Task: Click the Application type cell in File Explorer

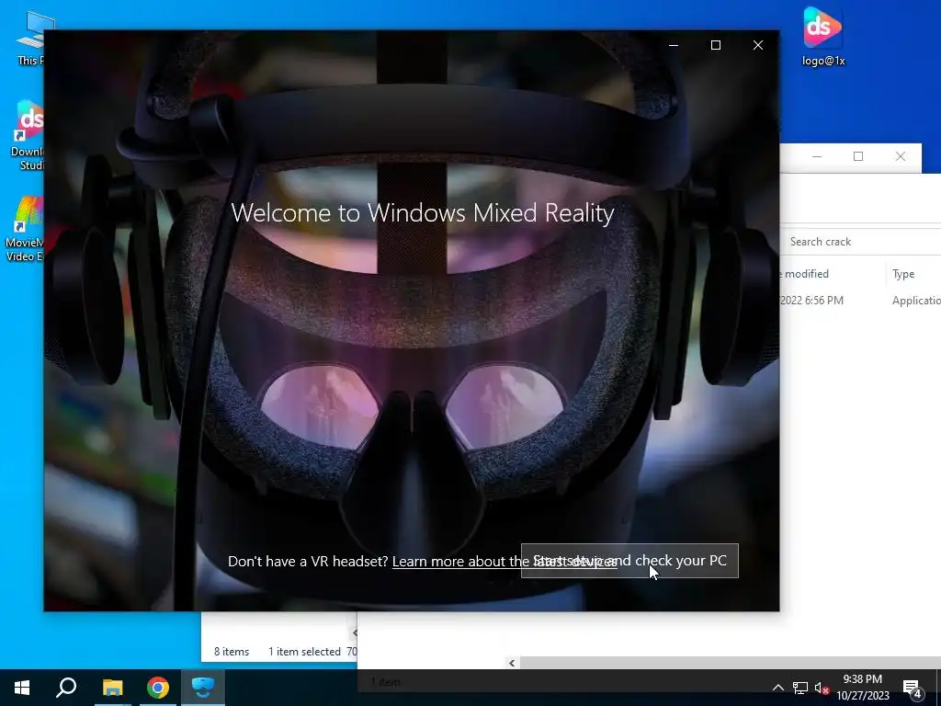Action: coord(916,301)
